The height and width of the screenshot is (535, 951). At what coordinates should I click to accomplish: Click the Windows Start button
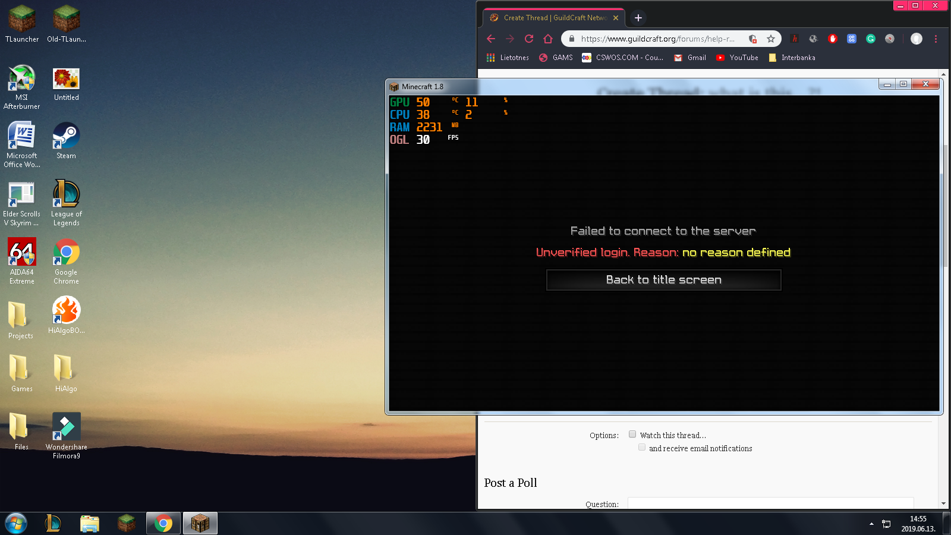(x=16, y=524)
